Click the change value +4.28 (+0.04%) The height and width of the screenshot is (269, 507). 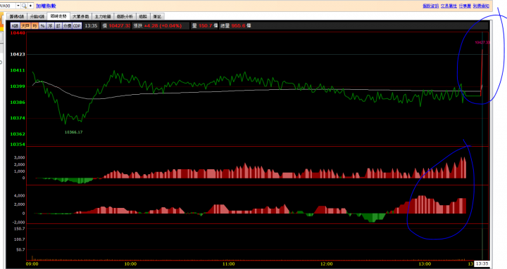point(163,26)
